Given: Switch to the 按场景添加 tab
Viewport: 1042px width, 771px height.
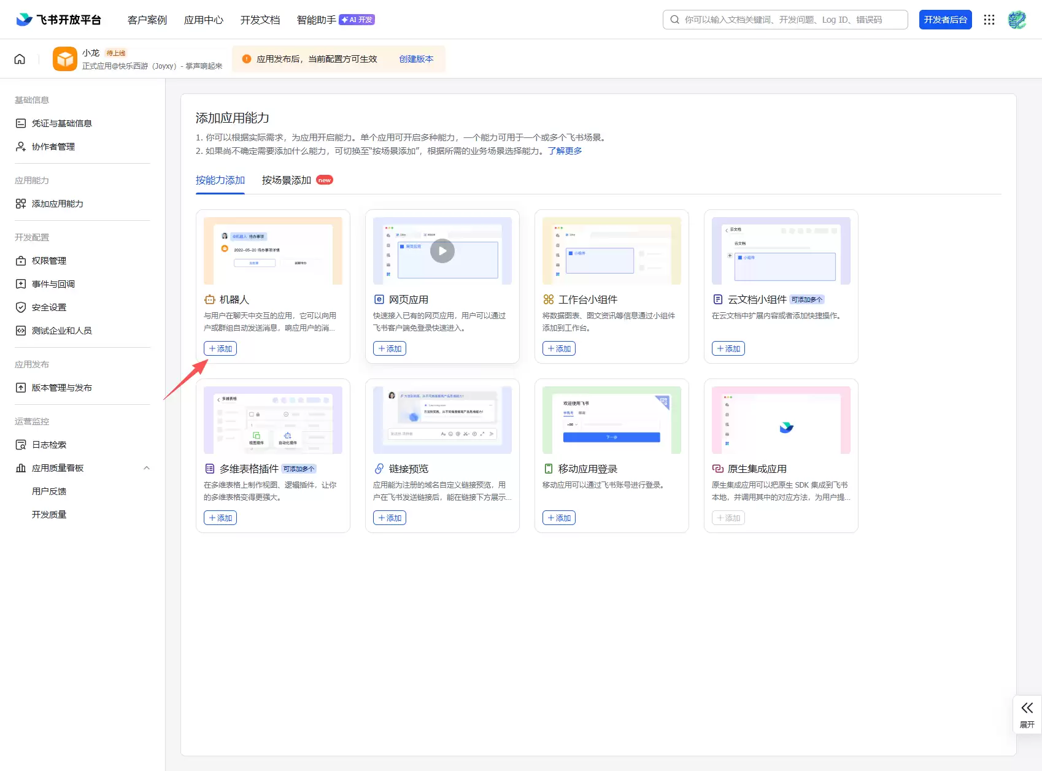Looking at the screenshot, I should (x=287, y=180).
